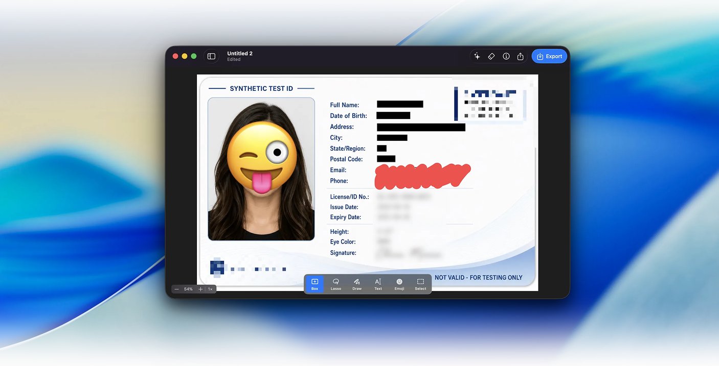The image size is (719, 366).
Task: Zoom in with the plus button
Action: click(200, 289)
